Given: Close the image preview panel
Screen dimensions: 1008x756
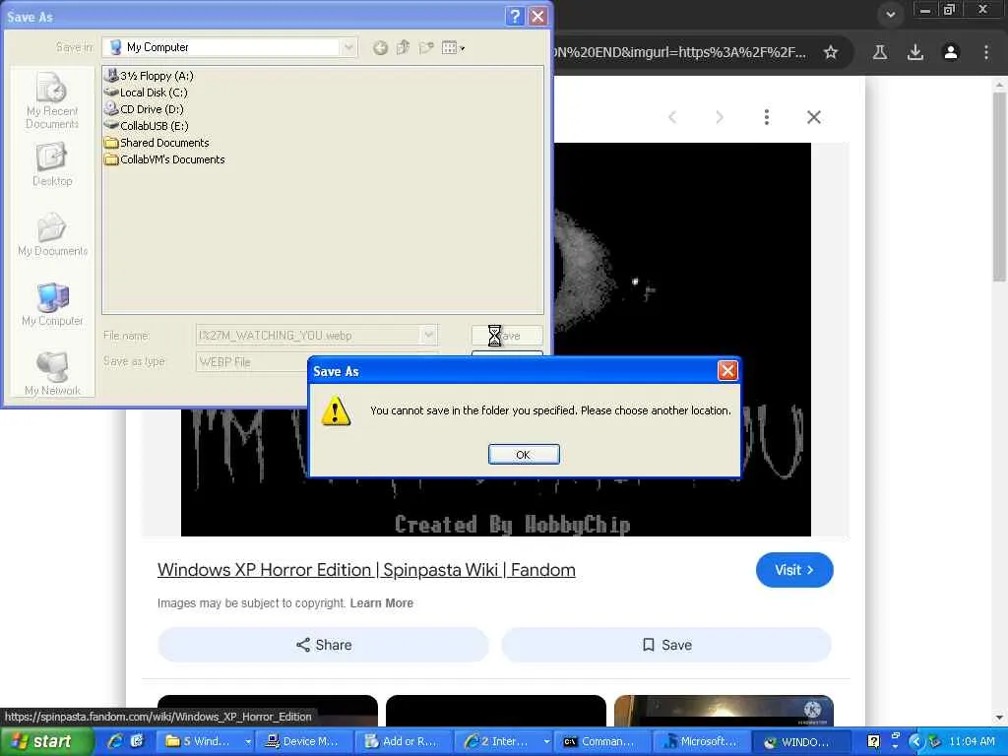Looking at the screenshot, I should pyautogui.click(x=814, y=117).
